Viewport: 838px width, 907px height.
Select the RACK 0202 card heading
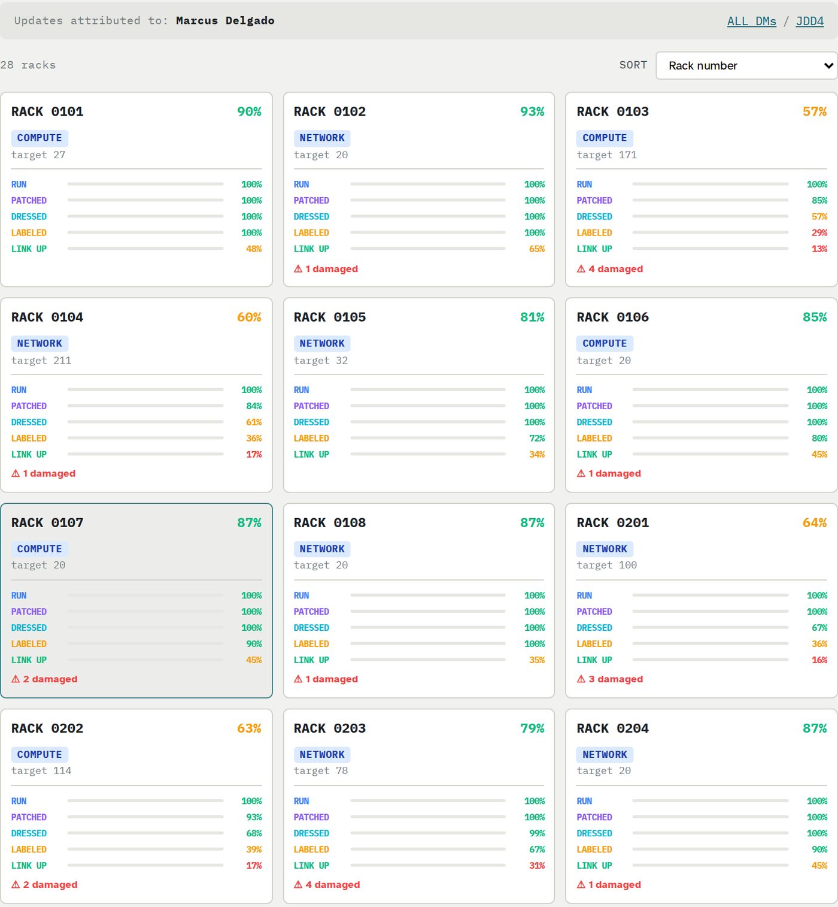click(x=47, y=728)
